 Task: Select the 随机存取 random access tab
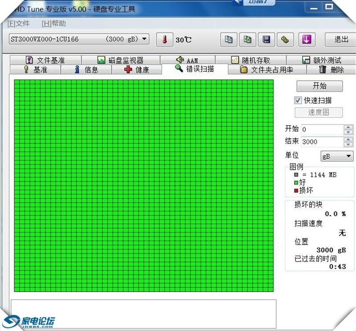coord(251,60)
